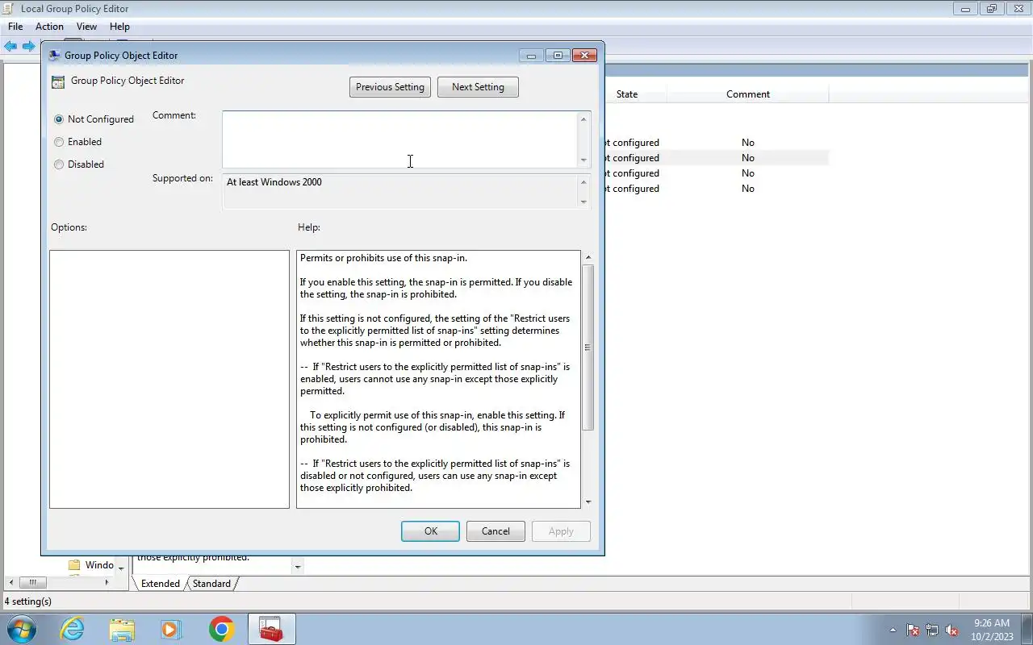Click the Help text vertical scrollbar thumb
Screen dimensions: 1033x645
click(x=588, y=347)
